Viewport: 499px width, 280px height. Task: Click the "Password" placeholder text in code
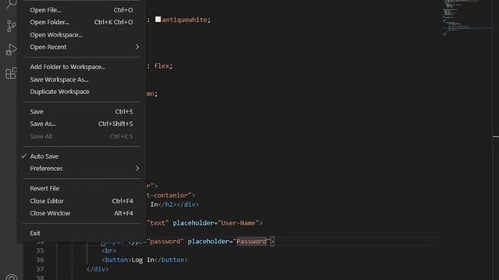click(251, 241)
